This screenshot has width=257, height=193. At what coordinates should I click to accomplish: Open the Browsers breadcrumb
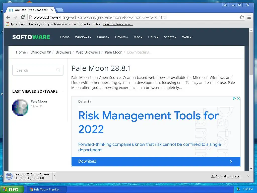[x=63, y=52]
